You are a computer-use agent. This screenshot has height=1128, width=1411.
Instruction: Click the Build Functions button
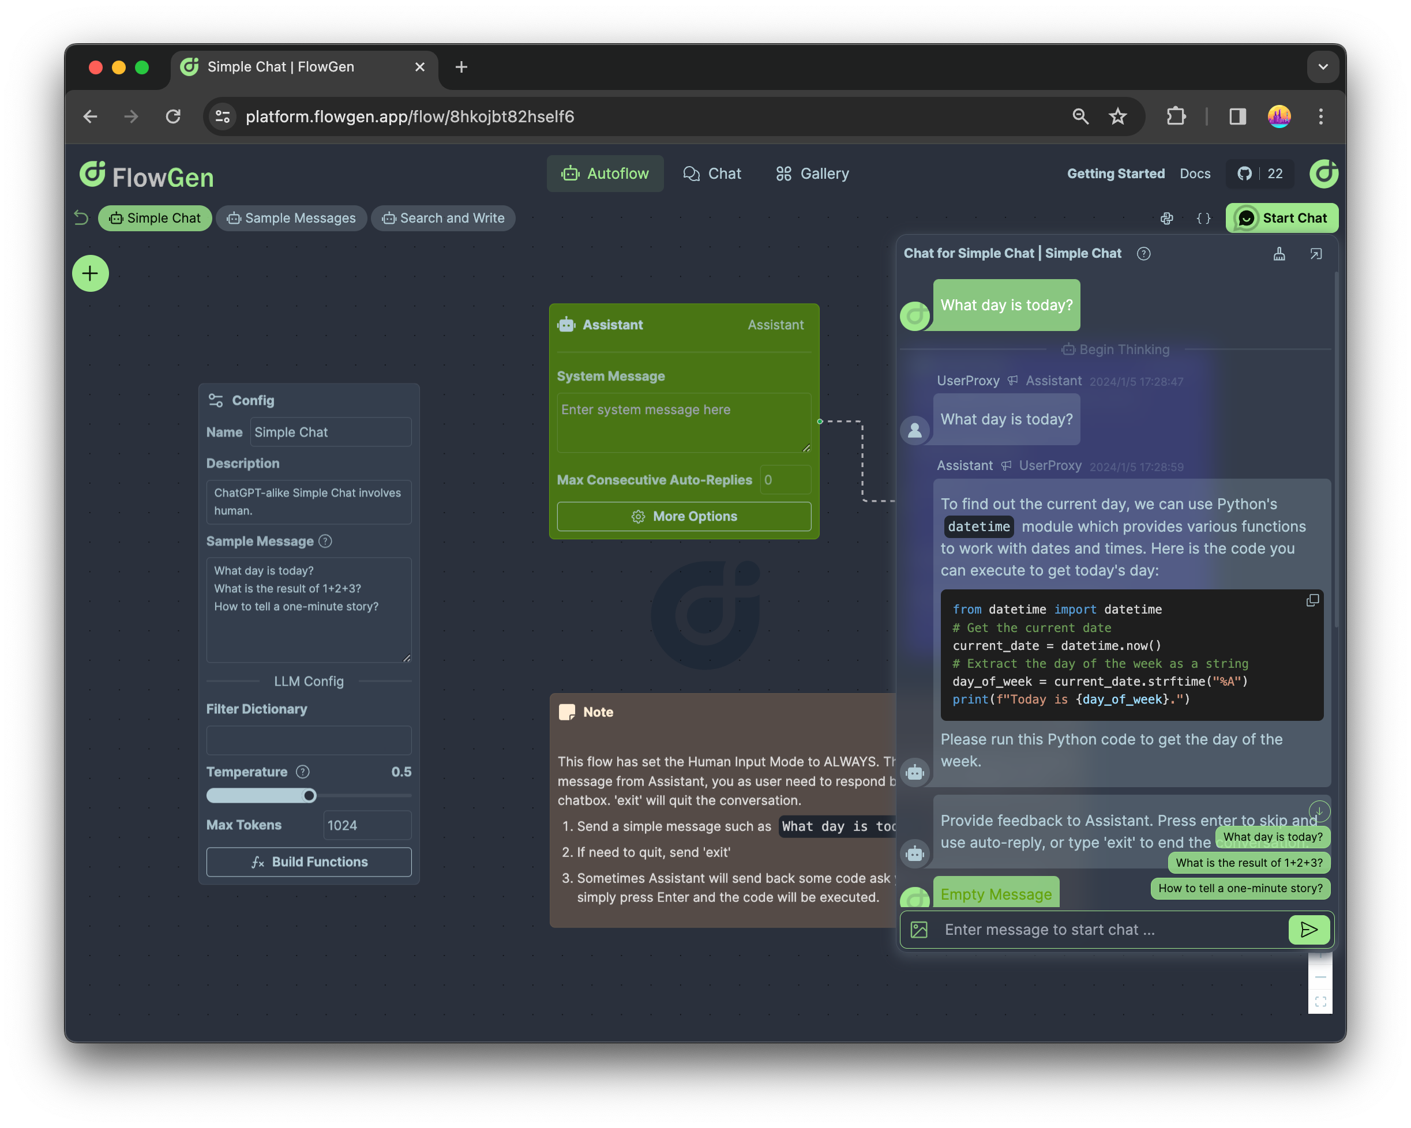point(308,862)
